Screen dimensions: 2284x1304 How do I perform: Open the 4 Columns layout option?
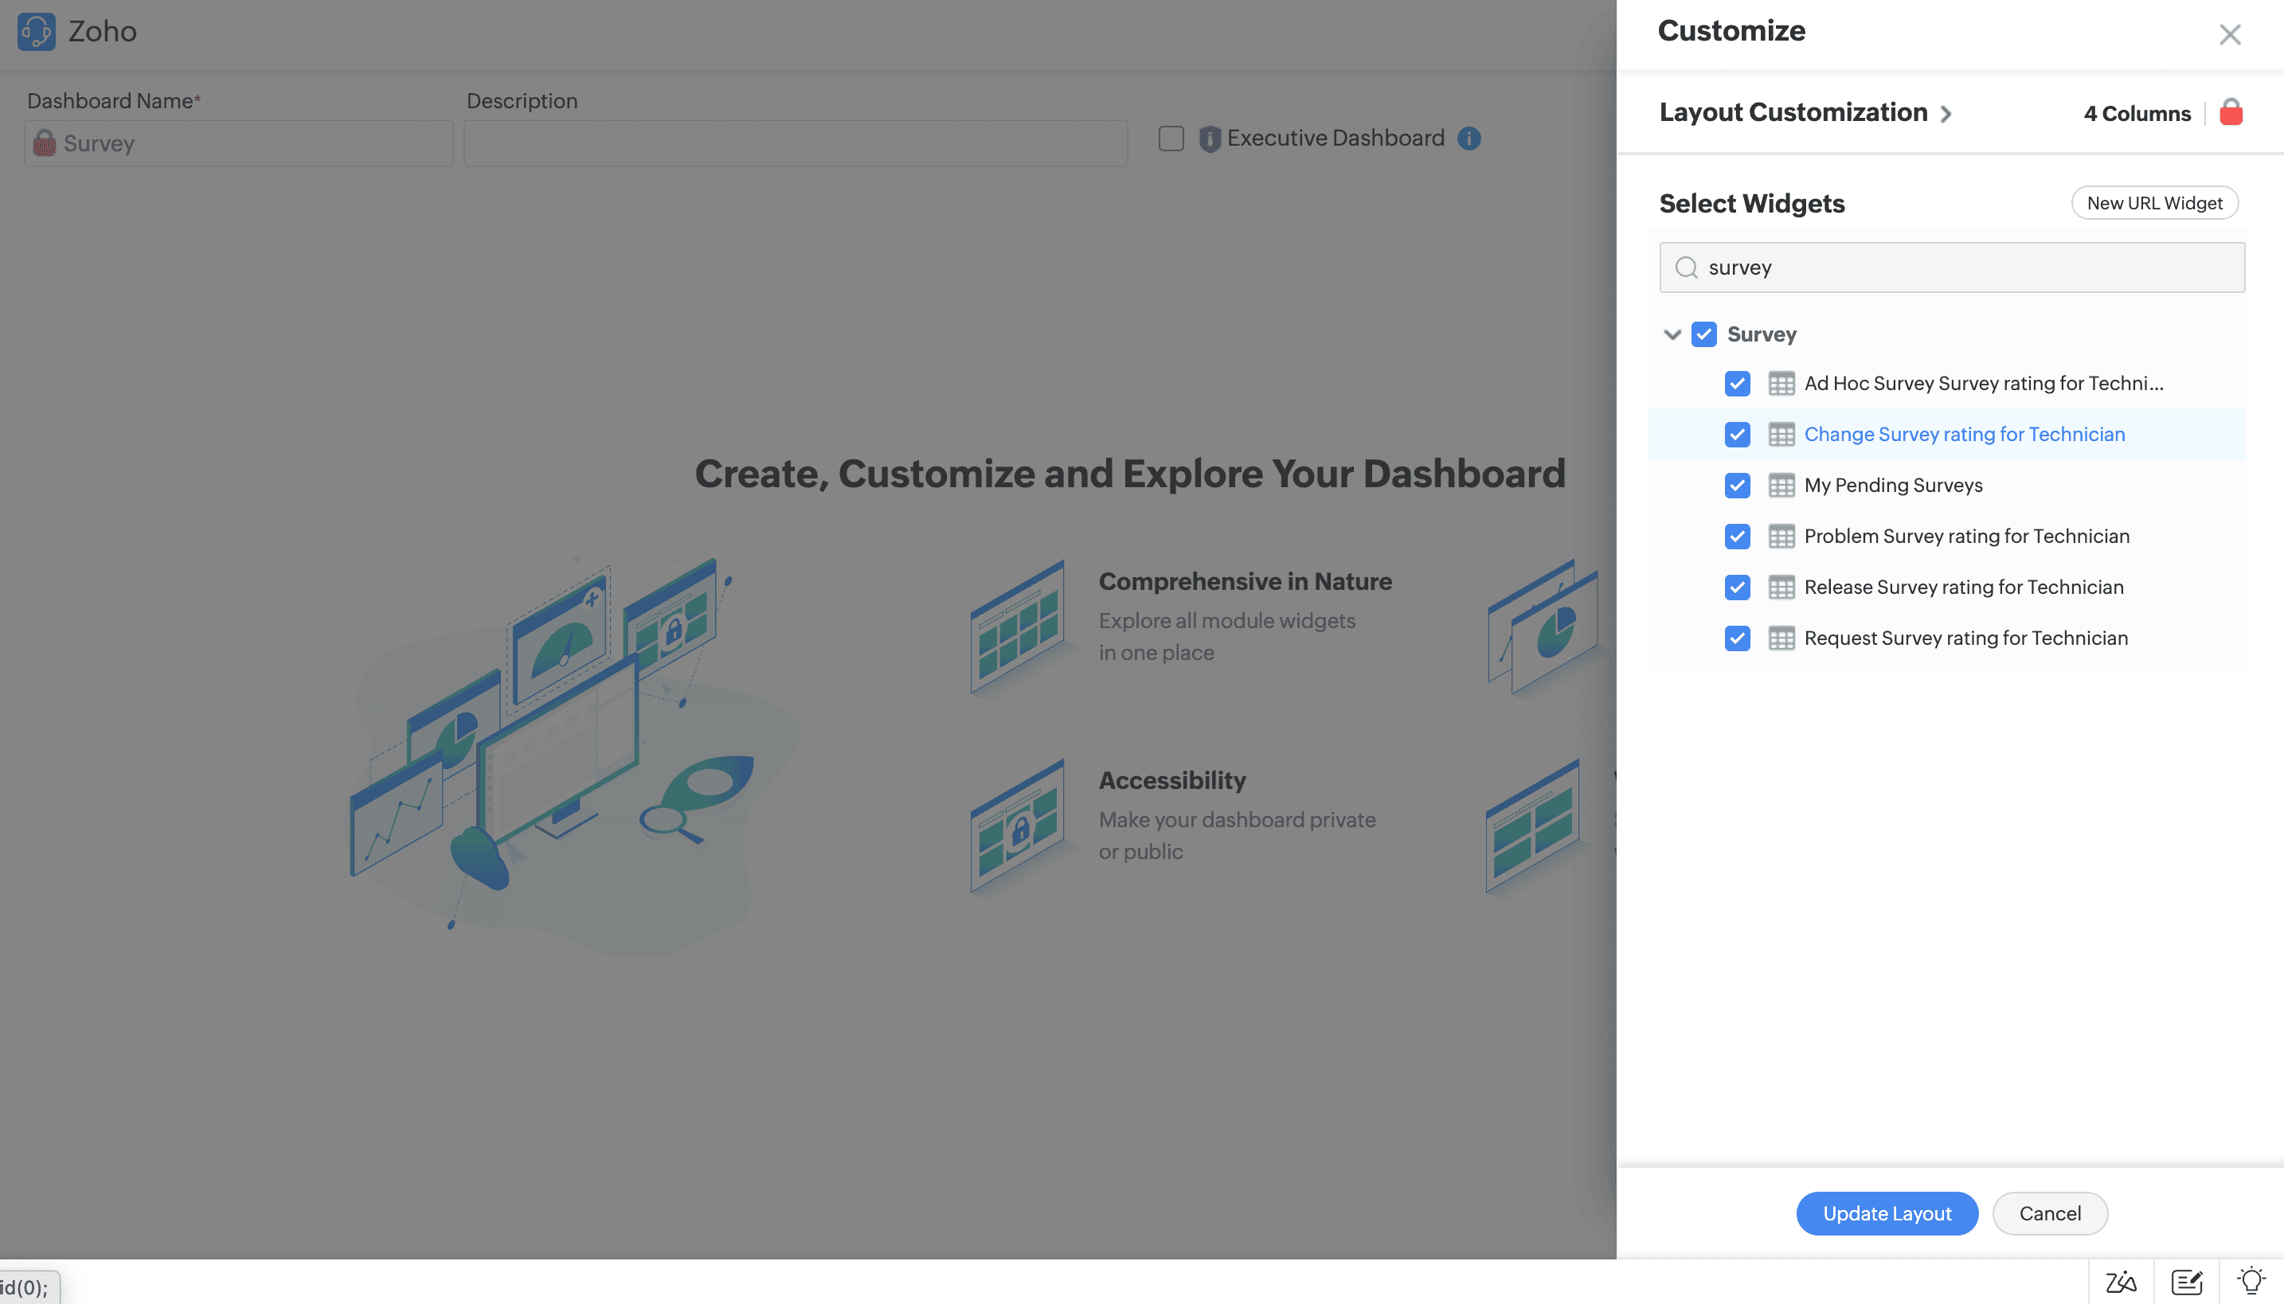point(2136,114)
